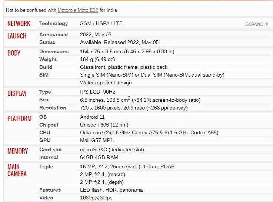This screenshot has height=202, width=273.
Task: Click the Card slot label
Action: [50, 149]
